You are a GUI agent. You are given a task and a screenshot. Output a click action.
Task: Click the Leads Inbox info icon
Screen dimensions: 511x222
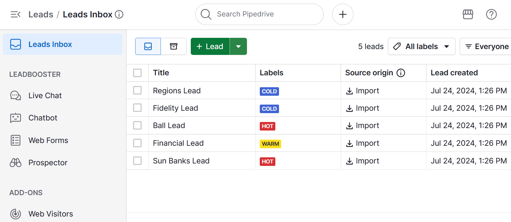pos(119,14)
